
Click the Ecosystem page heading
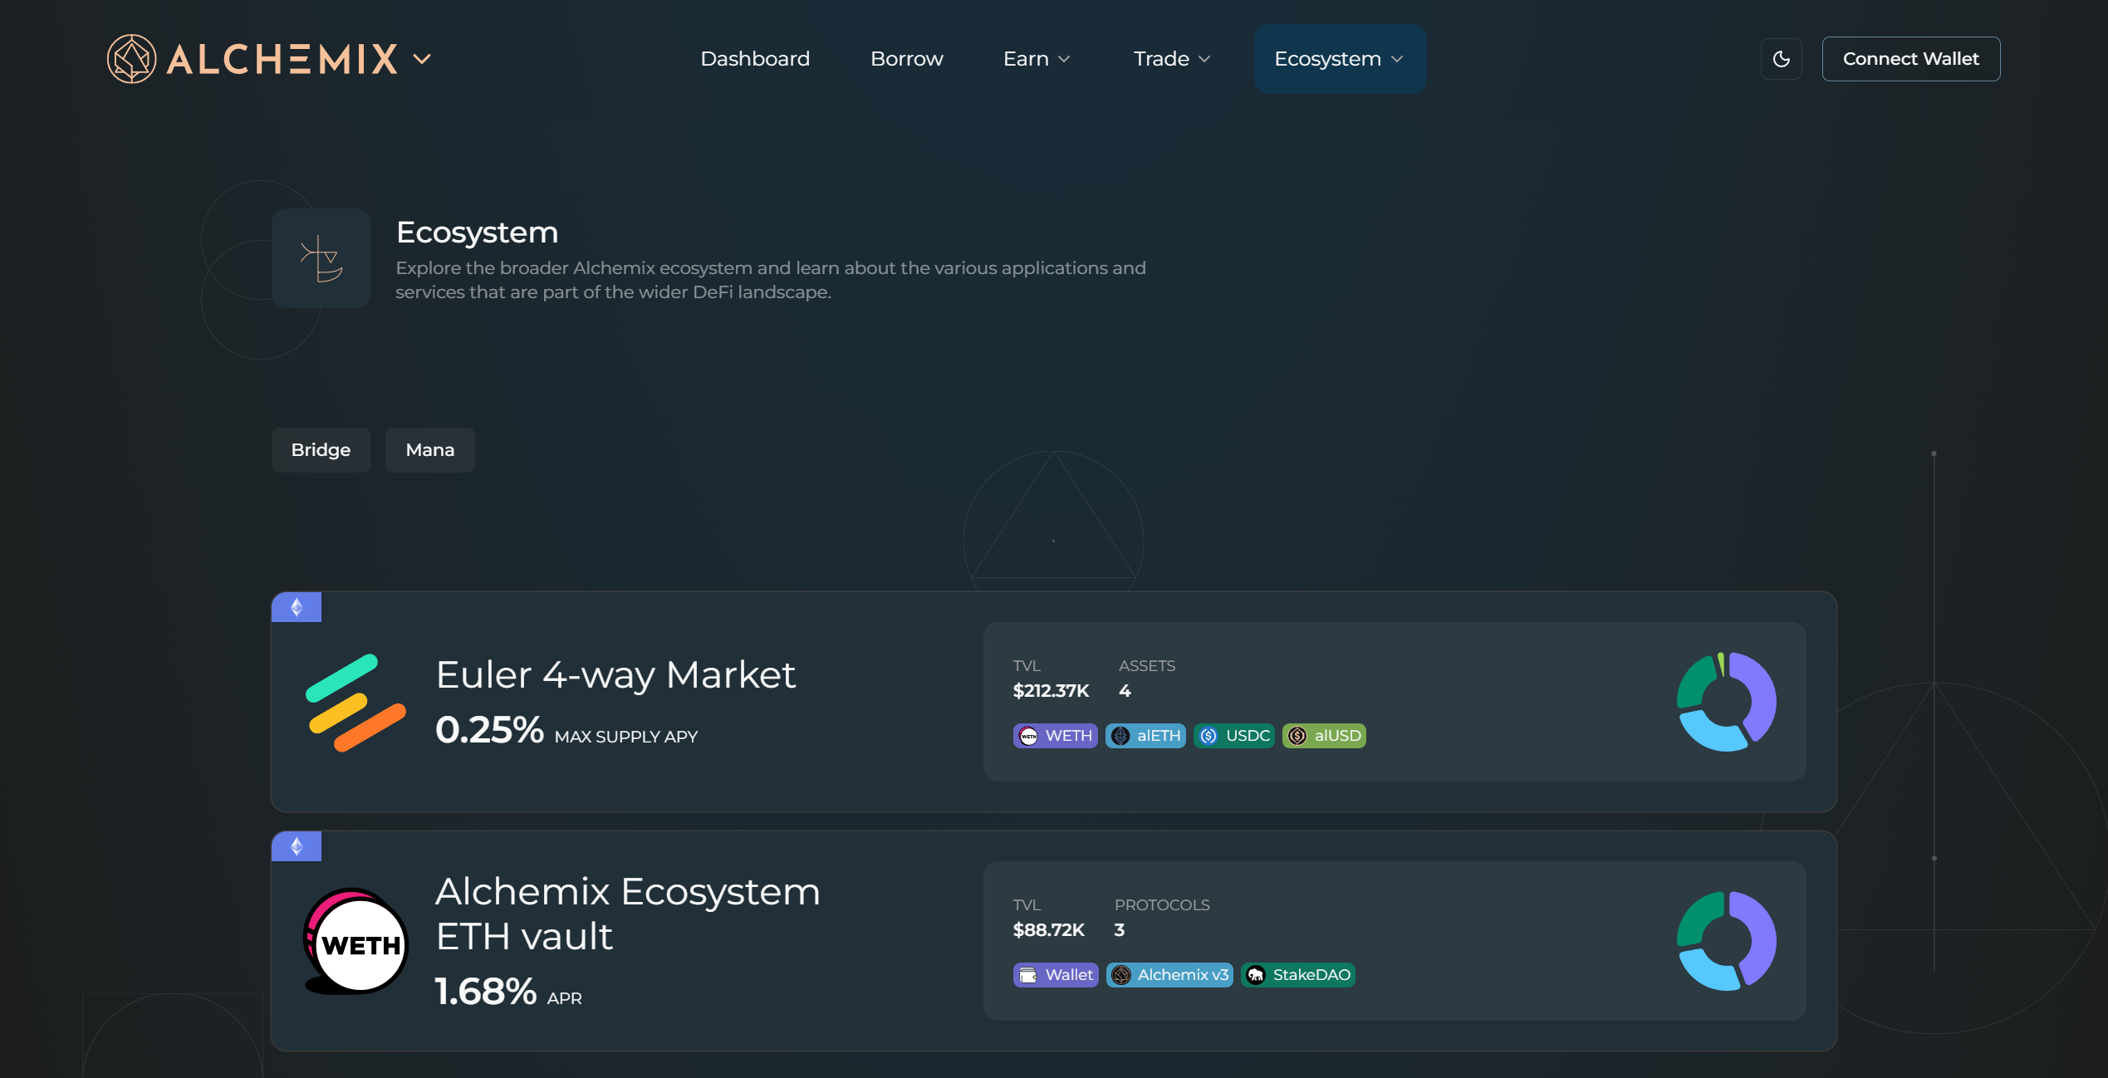477,233
